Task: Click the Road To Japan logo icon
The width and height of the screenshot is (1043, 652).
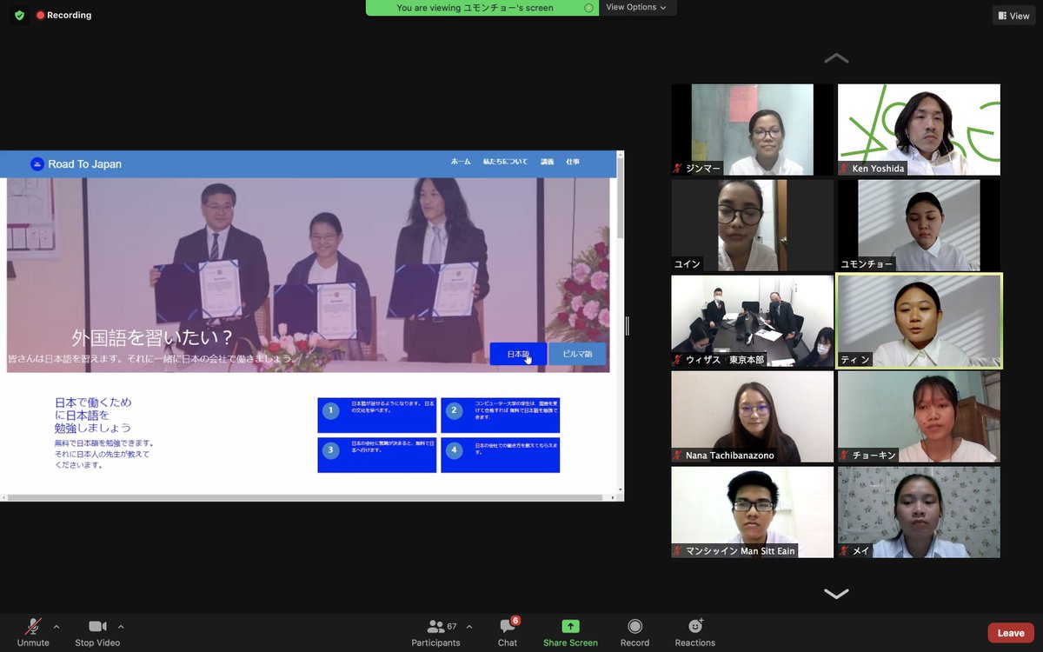Action: tap(37, 163)
